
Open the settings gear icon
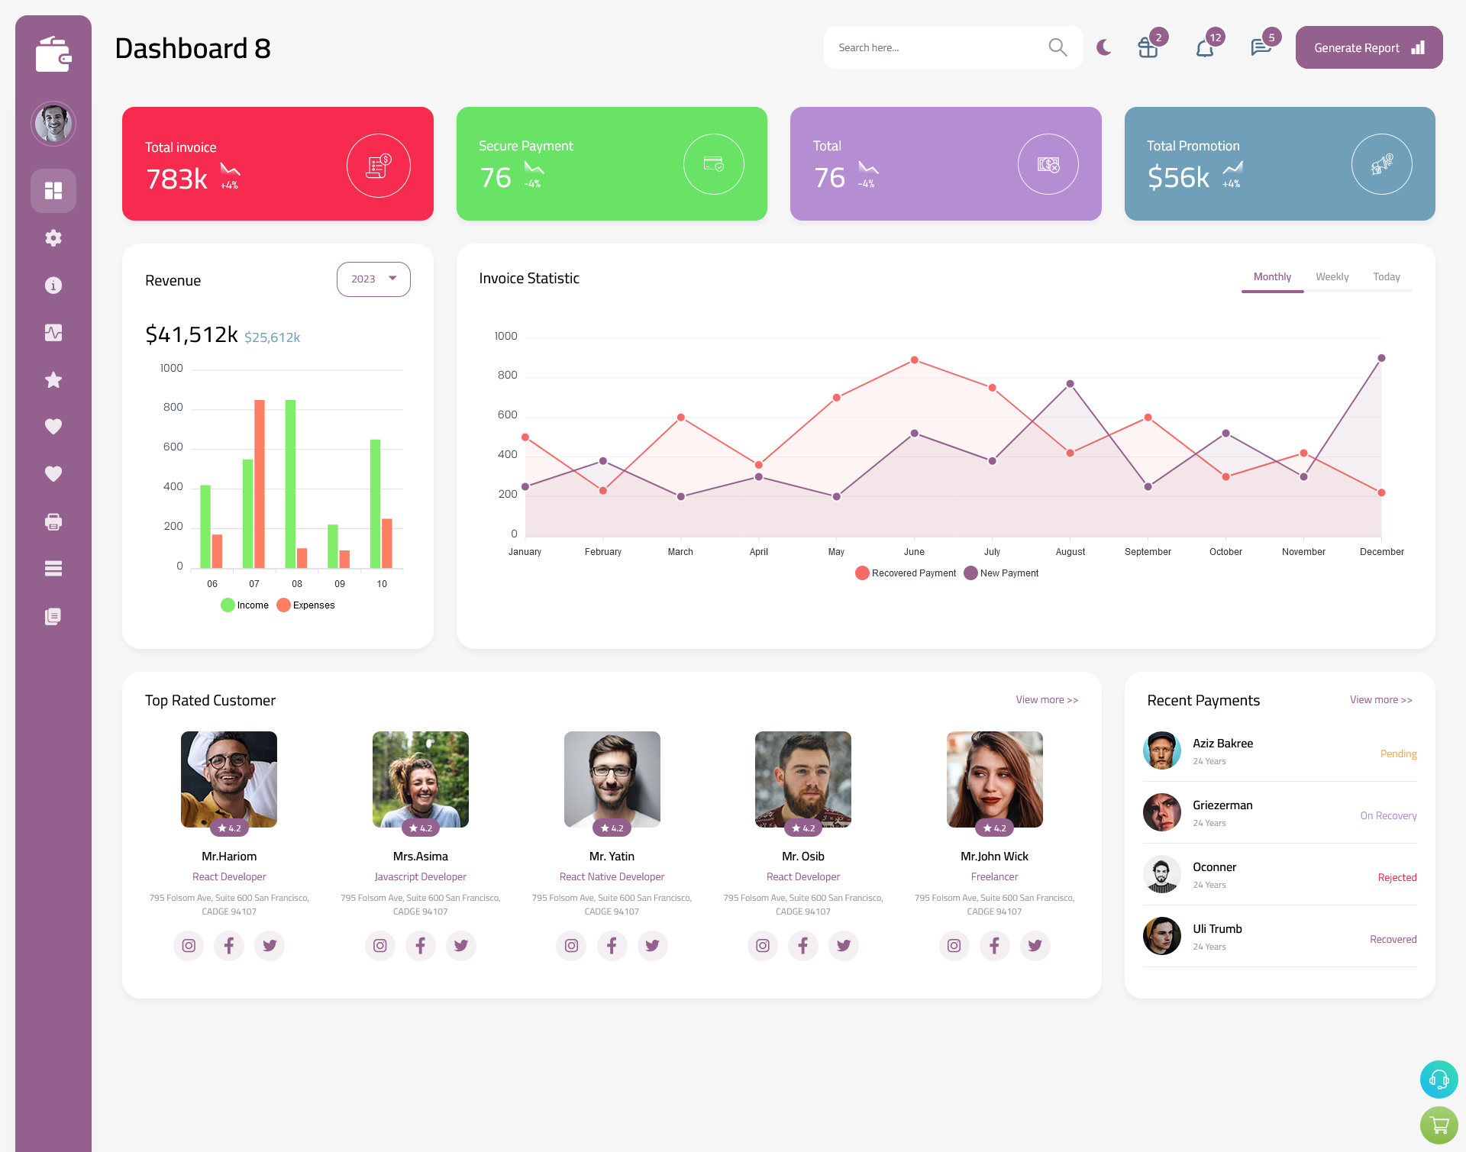53,237
